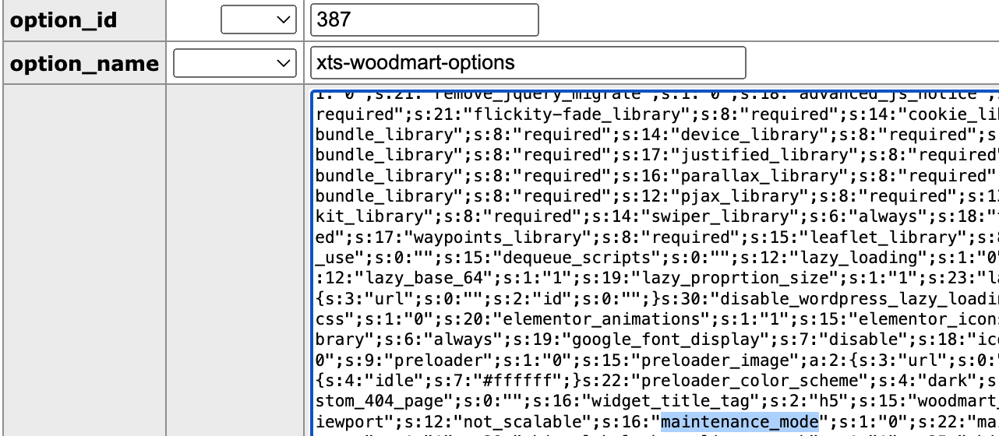This screenshot has width=999, height=436.
Task: Open the option_name function dropdown
Action: point(235,63)
